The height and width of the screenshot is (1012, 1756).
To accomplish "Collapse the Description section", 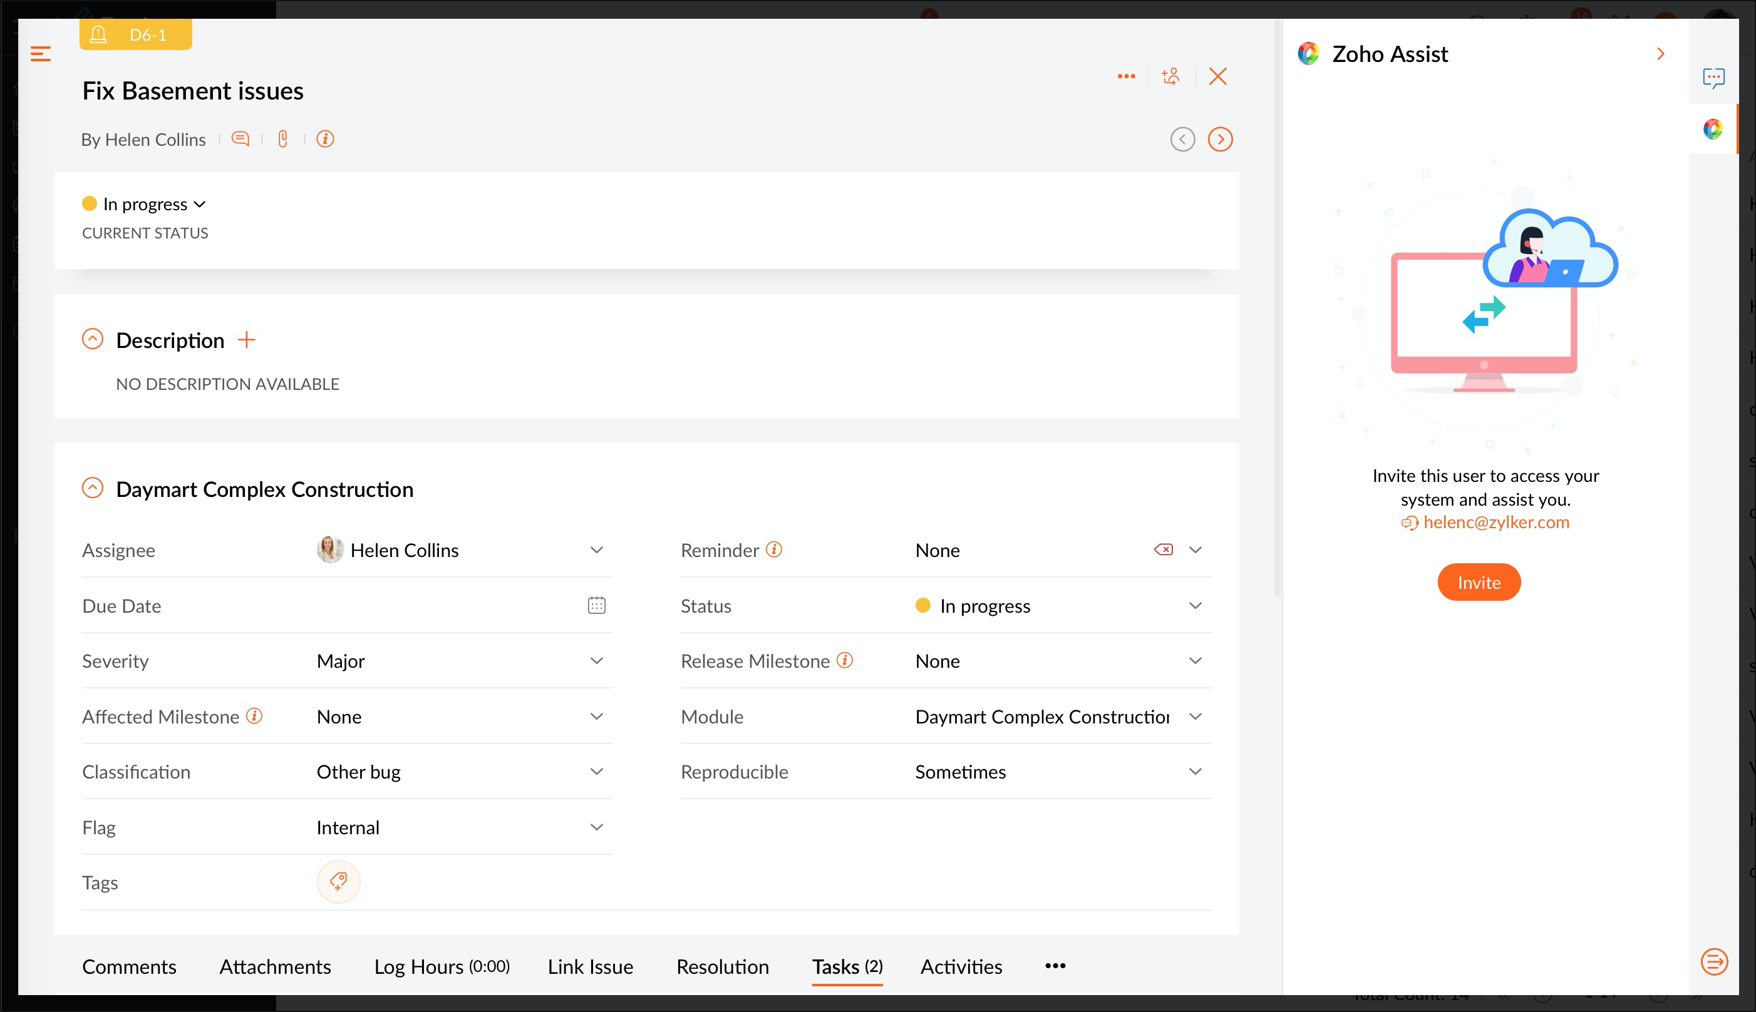I will click(93, 339).
